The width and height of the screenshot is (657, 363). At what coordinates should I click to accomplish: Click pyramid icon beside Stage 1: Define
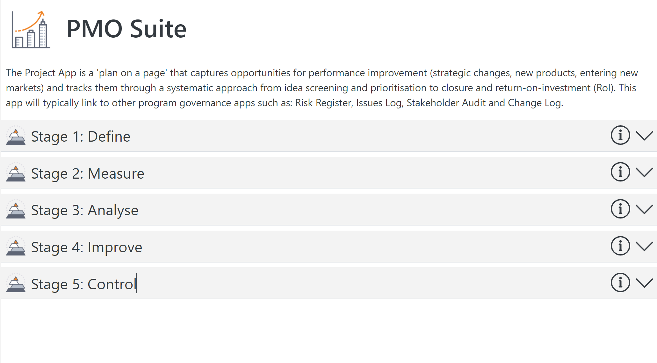tap(16, 136)
